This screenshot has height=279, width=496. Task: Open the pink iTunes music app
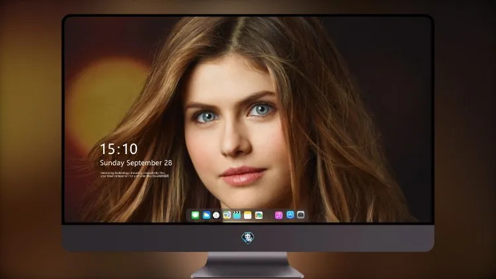pos(278,215)
